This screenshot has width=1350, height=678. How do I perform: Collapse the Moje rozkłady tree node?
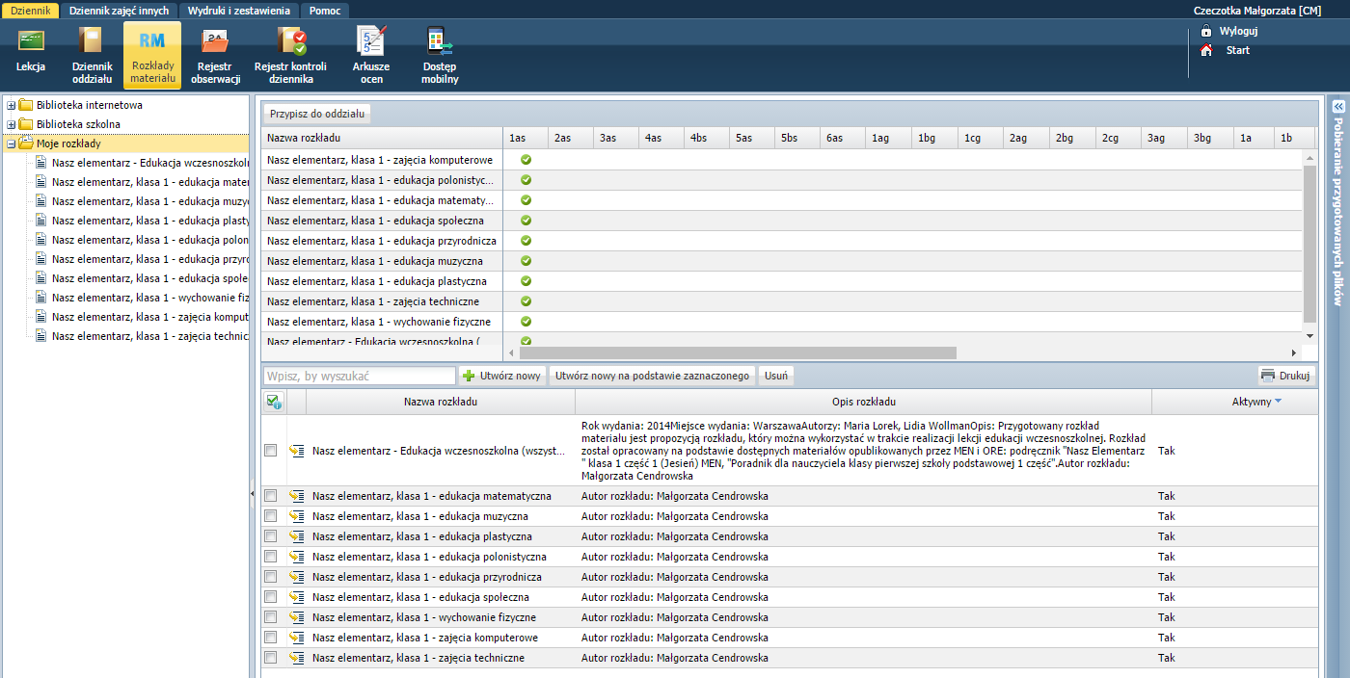coord(12,143)
